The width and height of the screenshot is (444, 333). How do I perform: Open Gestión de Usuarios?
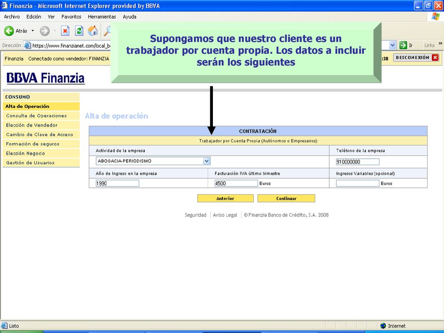41,163
